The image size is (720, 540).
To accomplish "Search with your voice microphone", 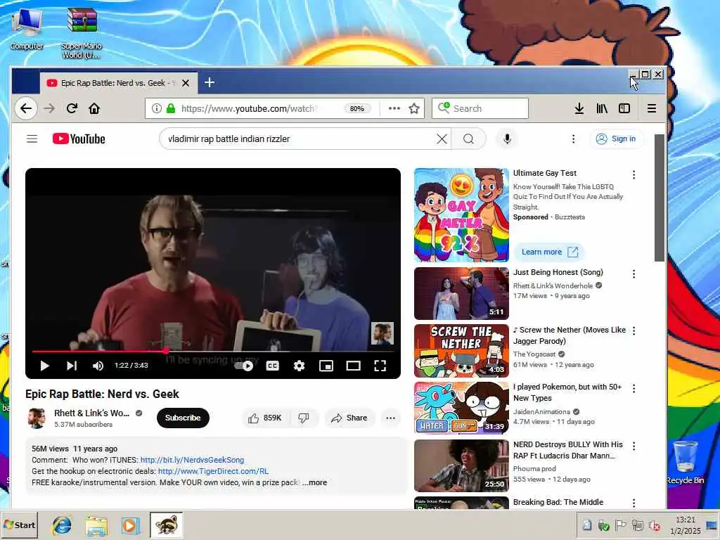I will (x=507, y=139).
